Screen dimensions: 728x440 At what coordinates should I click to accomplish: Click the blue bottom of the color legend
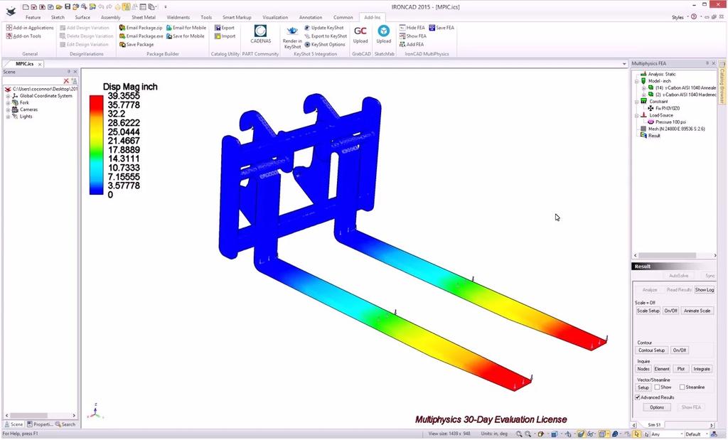[x=96, y=189]
